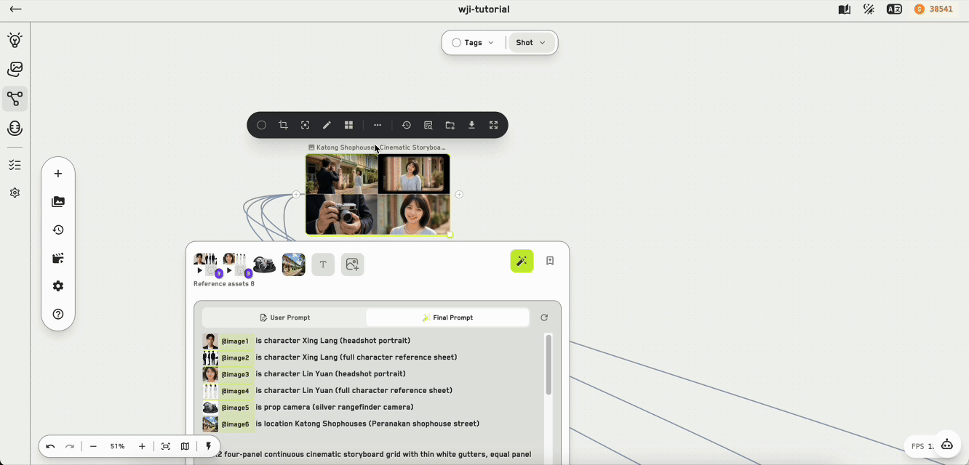Toggle the Tags radio circle
Screen dimensions: 969x465
456,43
